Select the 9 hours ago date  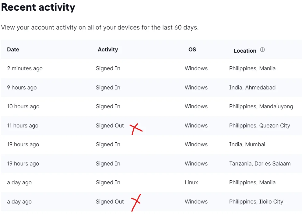[x=22, y=88]
